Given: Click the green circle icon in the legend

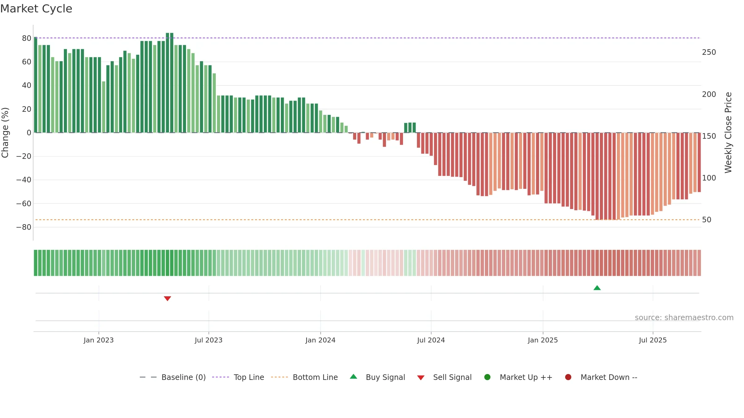Looking at the screenshot, I should [487, 377].
